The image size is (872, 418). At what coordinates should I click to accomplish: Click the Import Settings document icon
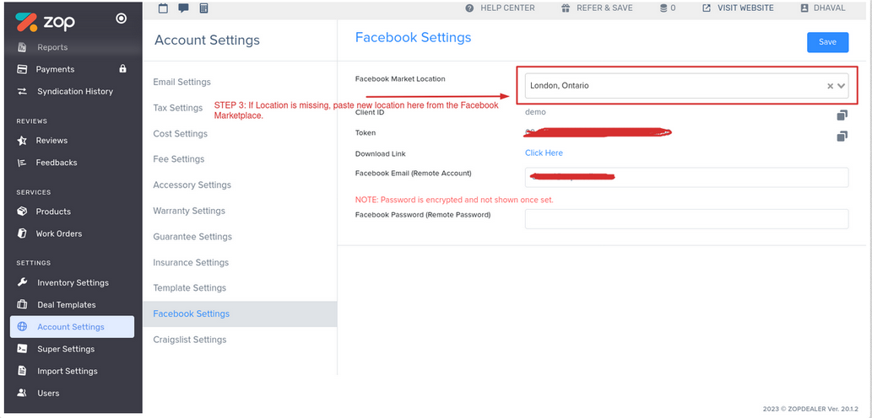coord(22,370)
